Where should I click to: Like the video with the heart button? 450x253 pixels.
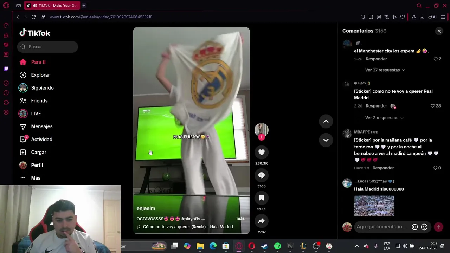[262, 152]
